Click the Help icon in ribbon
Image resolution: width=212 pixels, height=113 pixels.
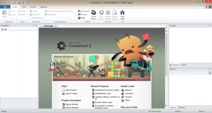coord(81,18)
